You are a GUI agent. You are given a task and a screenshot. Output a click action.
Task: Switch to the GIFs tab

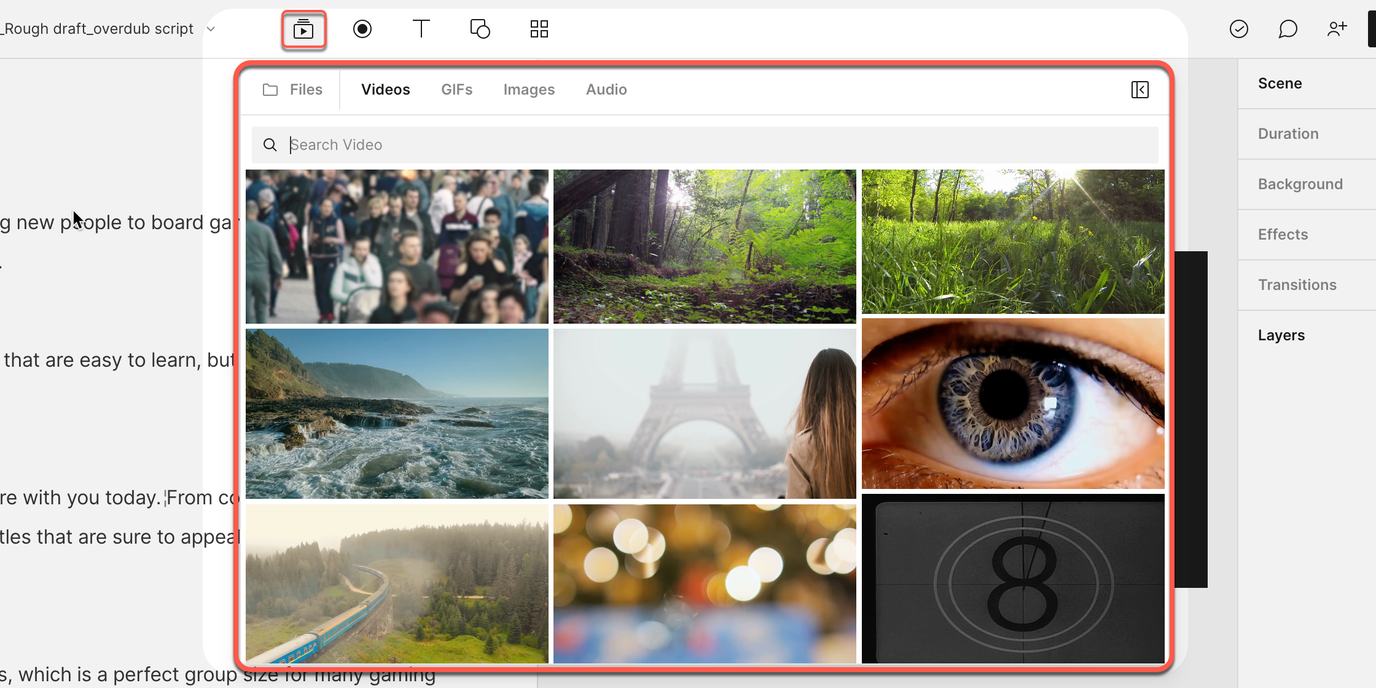pyautogui.click(x=456, y=90)
